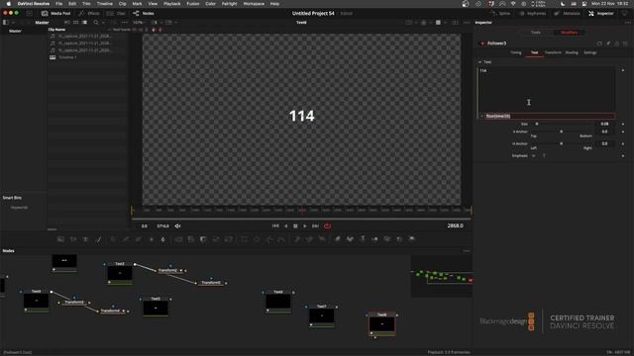Add an Ellipse mask from the toolbar
The width and height of the screenshot is (634, 356).
(257, 239)
